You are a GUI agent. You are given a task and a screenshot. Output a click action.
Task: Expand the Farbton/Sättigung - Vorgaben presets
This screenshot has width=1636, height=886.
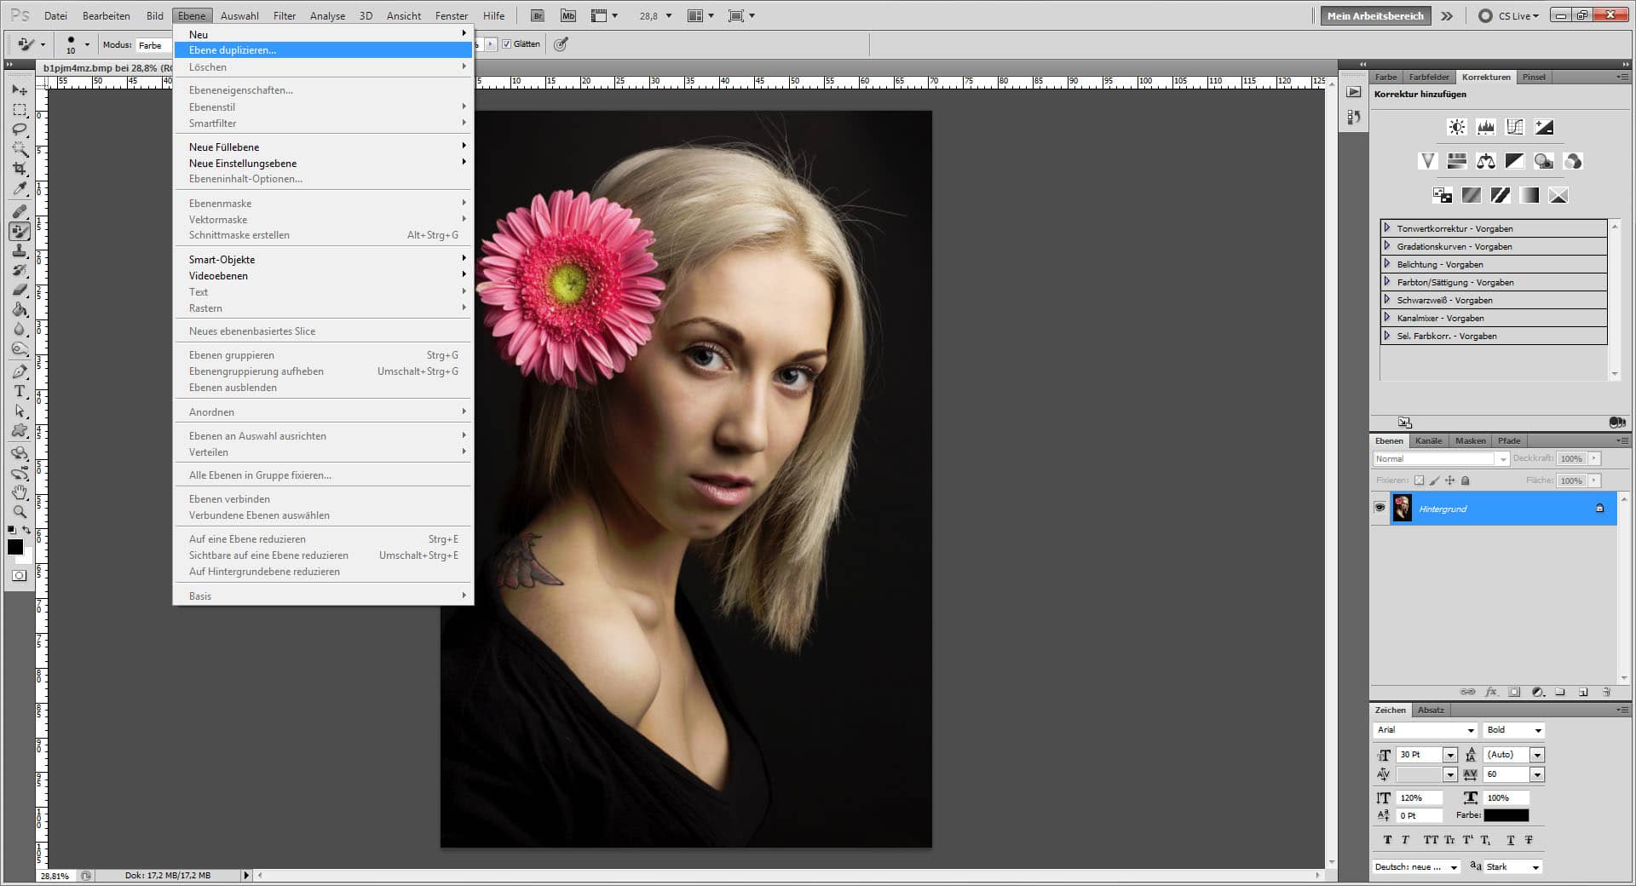[x=1389, y=282]
